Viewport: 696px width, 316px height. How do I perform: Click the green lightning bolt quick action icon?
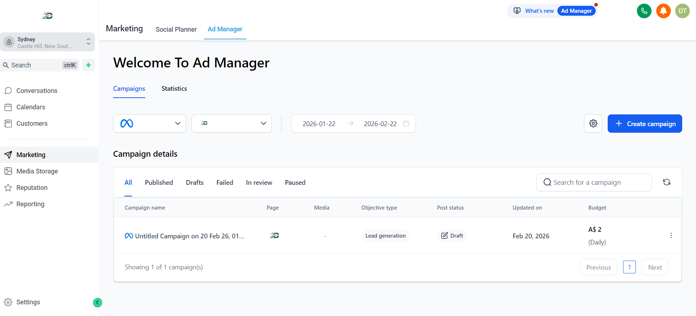click(88, 65)
